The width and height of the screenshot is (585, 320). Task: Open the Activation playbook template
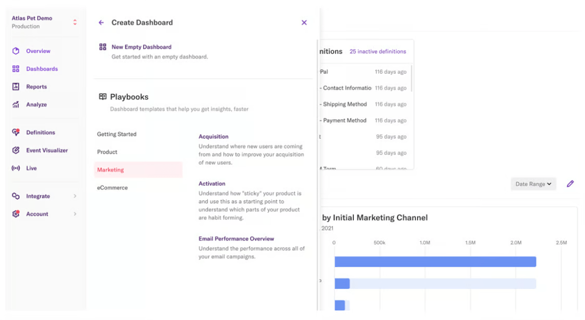point(212,184)
